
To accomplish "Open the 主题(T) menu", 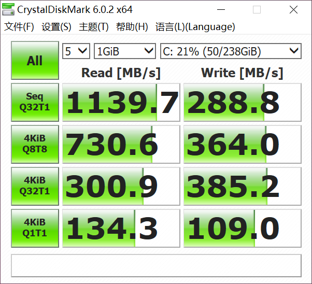I will tap(94, 27).
